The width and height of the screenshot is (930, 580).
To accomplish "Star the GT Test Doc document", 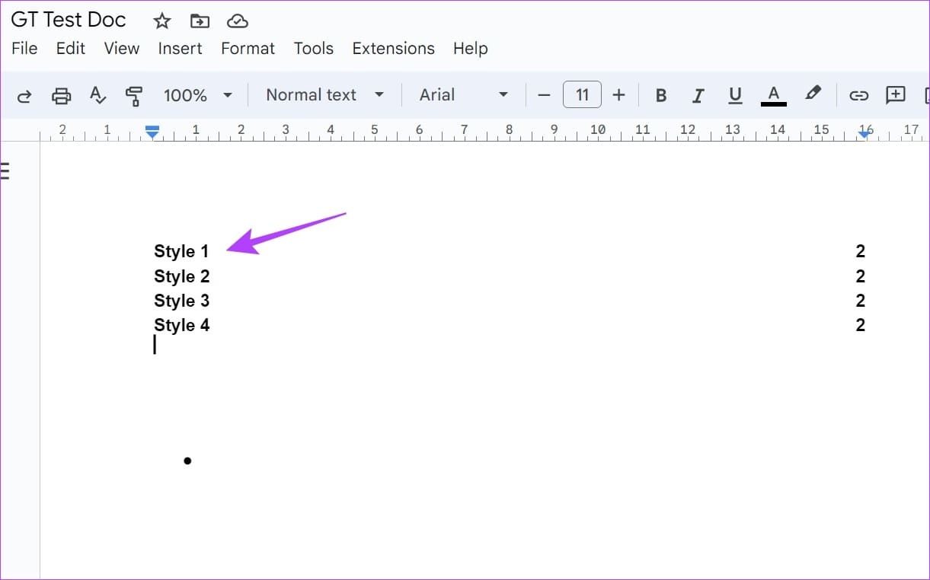I will pyautogui.click(x=161, y=21).
